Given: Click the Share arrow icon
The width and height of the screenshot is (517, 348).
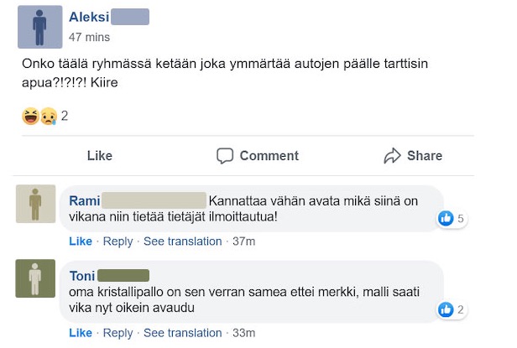Looking at the screenshot, I should pyautogui.click(x=392, y=155).
